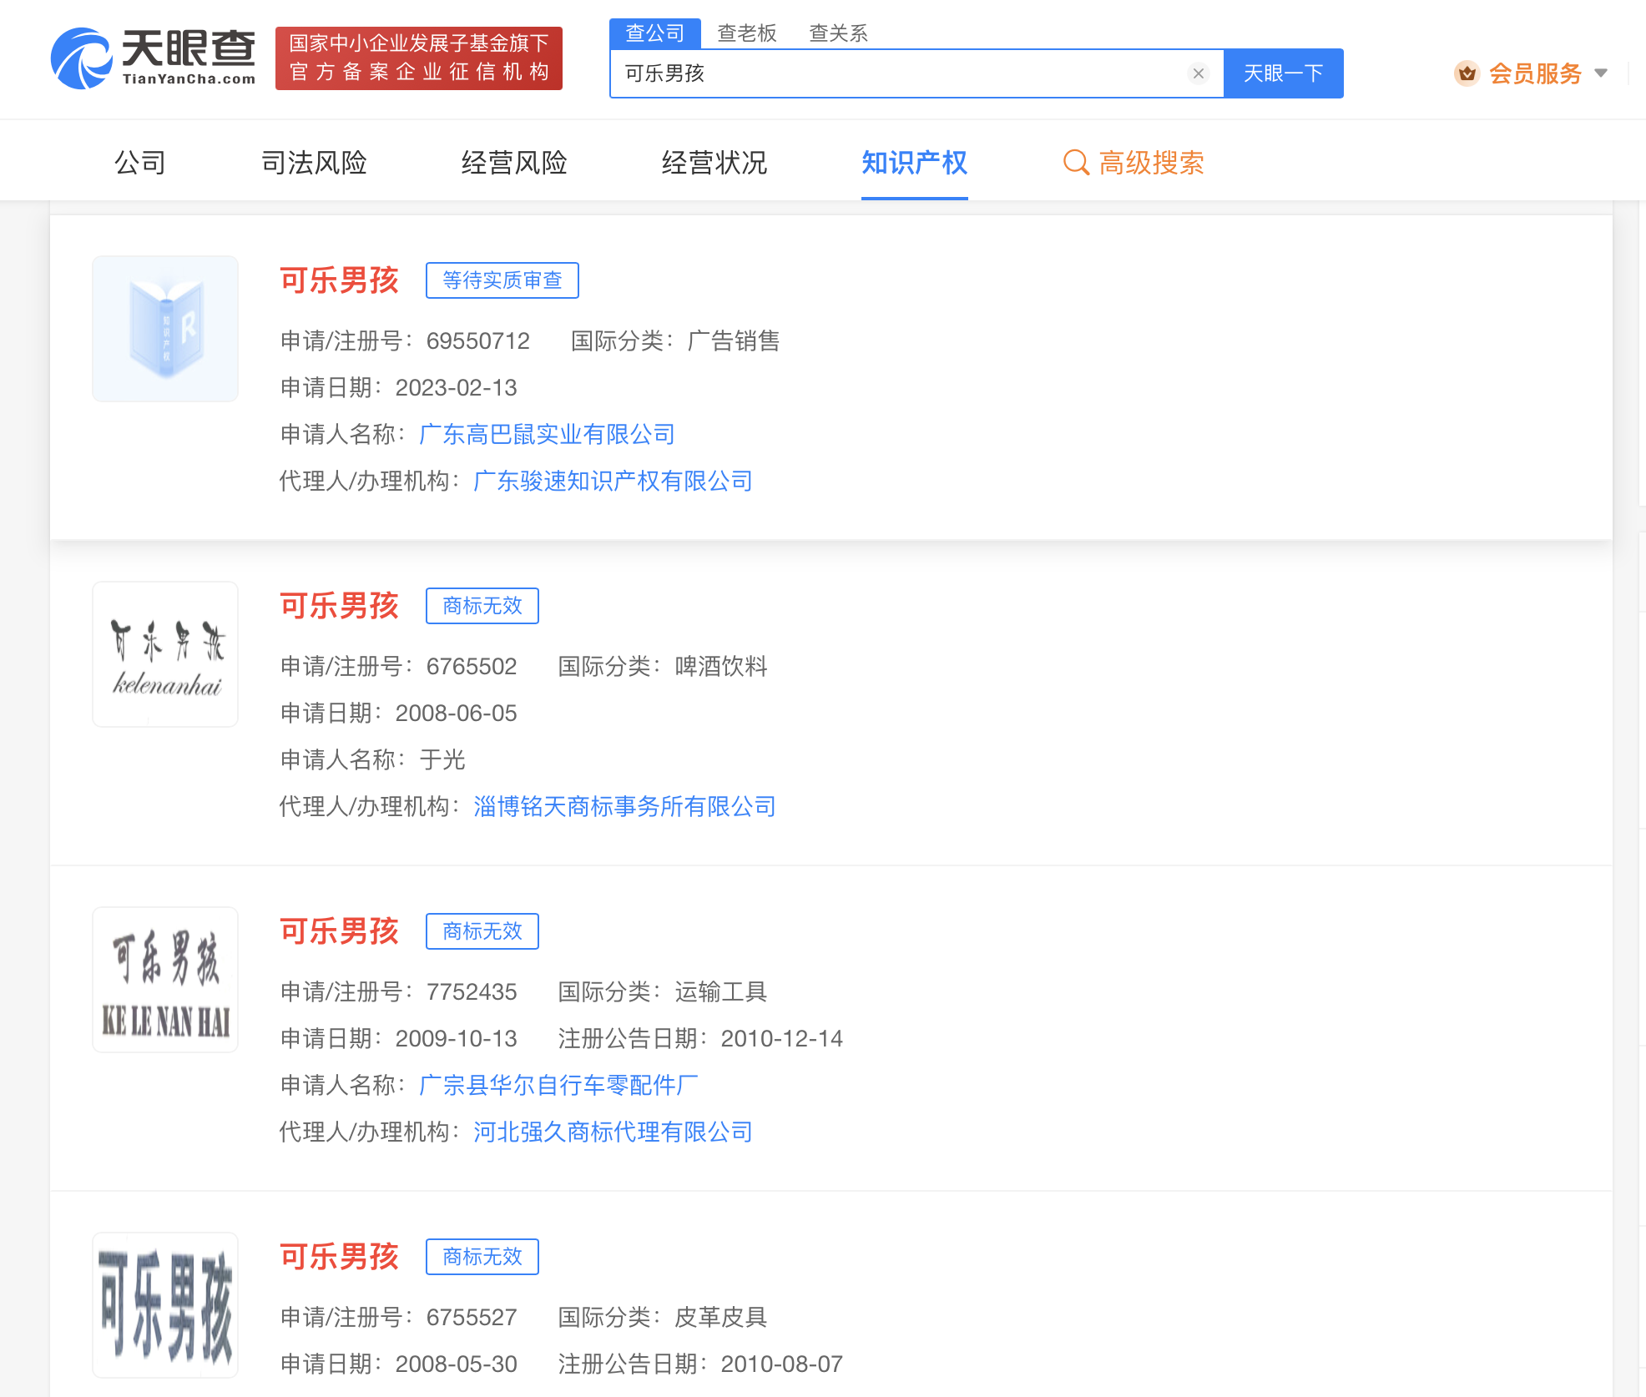The width and height of the screenshot is (1646, 1397).
Task: Open 可乐男孩 trademark numbered 7752435
Action: pyautogui.click(x=340, y=931)
